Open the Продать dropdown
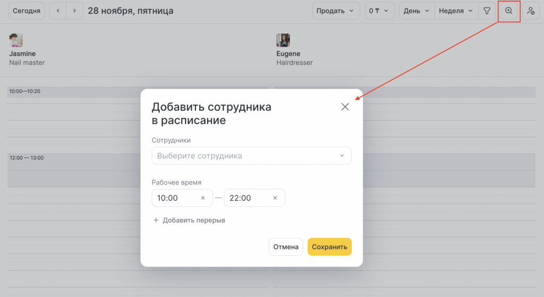The width and height of the screenshot is (544, 297). coord(336,11)
